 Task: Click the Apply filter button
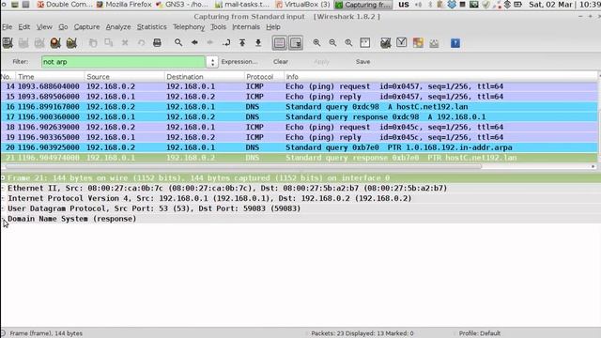click(321, 62)
